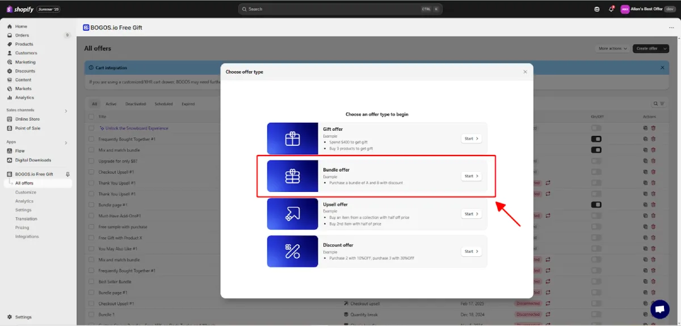Open the search icon above the offers table
Screen dimensions: 681x326
pos(655,104)
